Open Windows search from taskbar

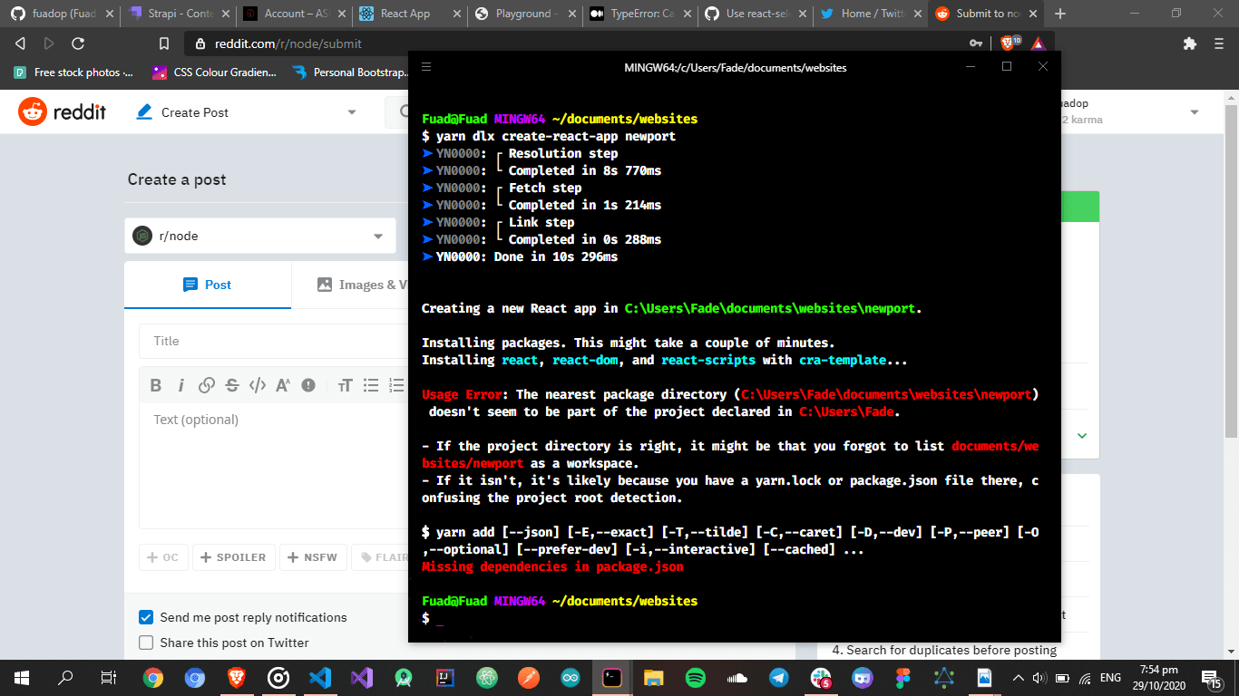tap(65, 677)
